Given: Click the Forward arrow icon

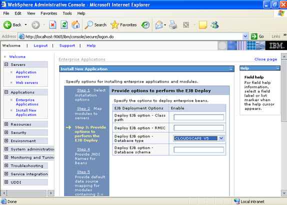Looking at the screenshot, I should (35, 25).
